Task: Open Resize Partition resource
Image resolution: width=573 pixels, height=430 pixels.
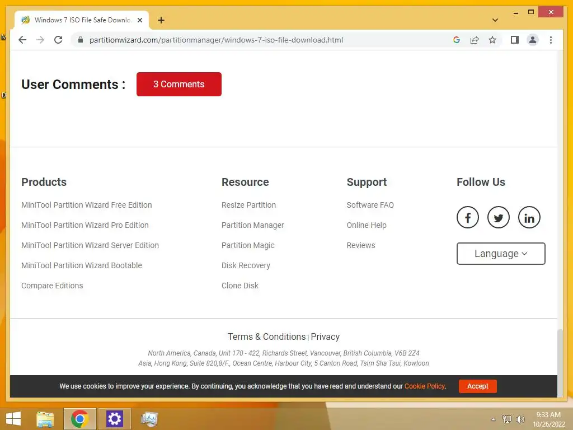Action: pyautogui.click(x=248, y=205)
